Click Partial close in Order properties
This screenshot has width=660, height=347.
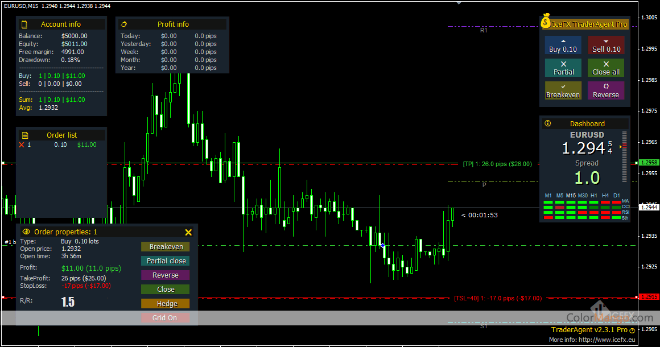coord(166,261)
